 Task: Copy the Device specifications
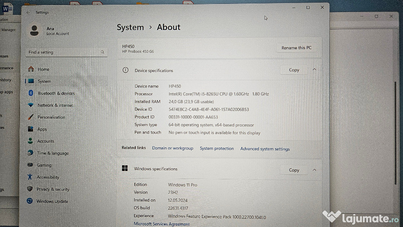(x=294, y=70)
